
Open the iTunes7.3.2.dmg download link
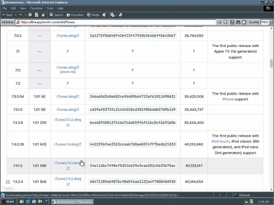click(x=68, y=120)
